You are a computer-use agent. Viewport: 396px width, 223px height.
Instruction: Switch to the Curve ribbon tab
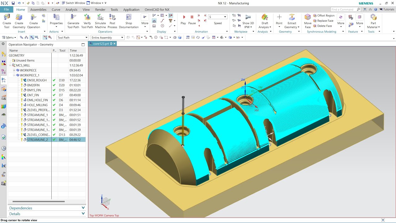click(56, 10)
